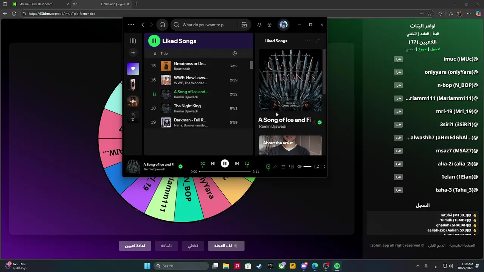Reload the browser page
This screenshot has width=484, height=272.
[14, 14]
